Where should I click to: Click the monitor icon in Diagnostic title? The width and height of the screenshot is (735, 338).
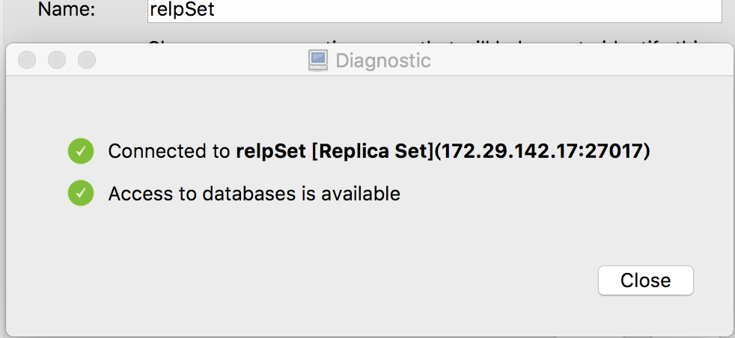click(x=319, y=60)
